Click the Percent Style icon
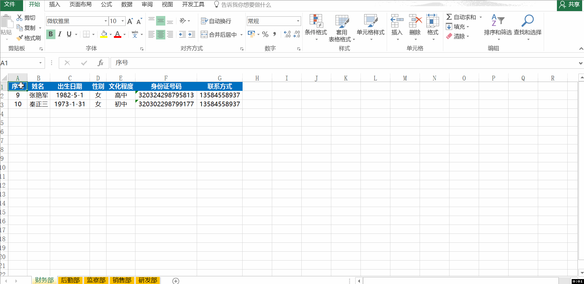Viewport: 584px width, 284px height. (265, 34)
